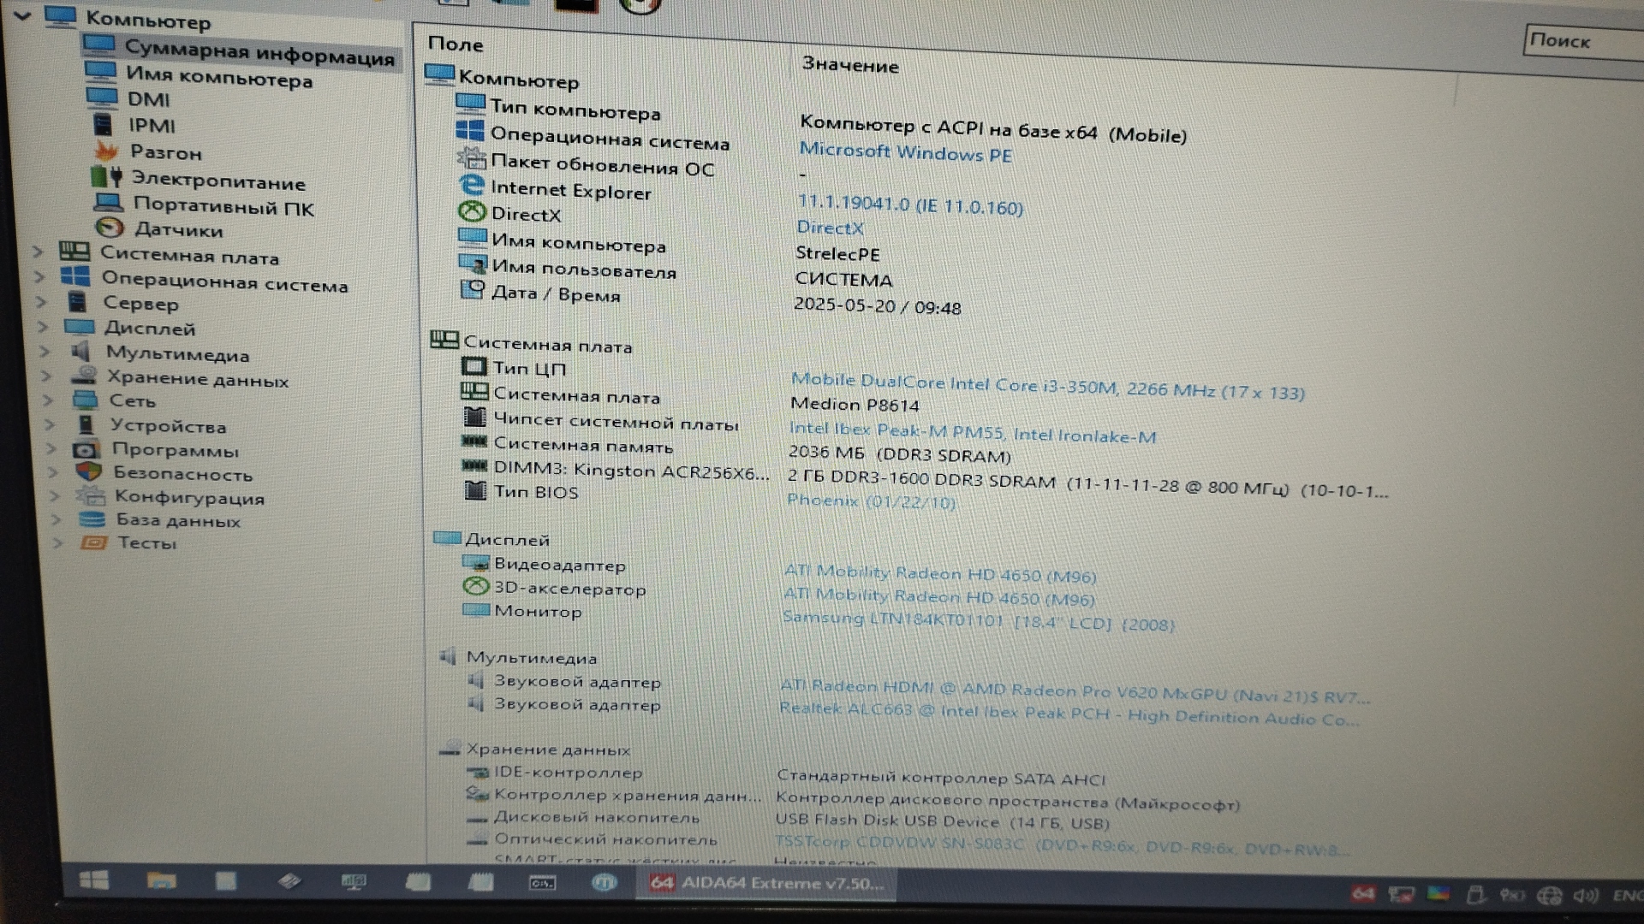Click AIDA64 Extreme taskbar button
Image resolution: width=1644 pixels, height=924 pixels.
pyautogui.click(x=765, y=883)
